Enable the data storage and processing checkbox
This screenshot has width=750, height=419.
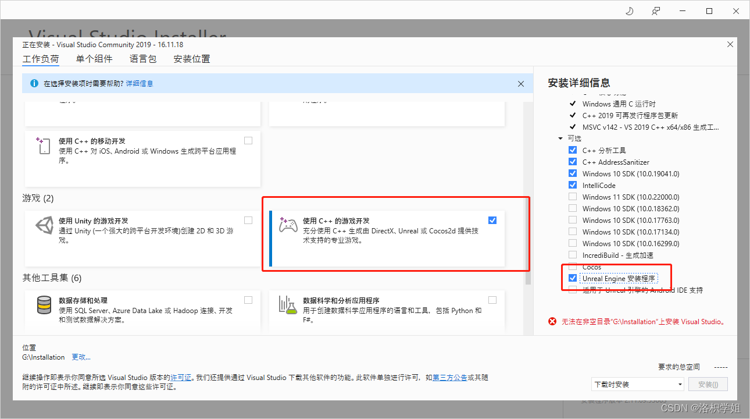click(248, 300)
